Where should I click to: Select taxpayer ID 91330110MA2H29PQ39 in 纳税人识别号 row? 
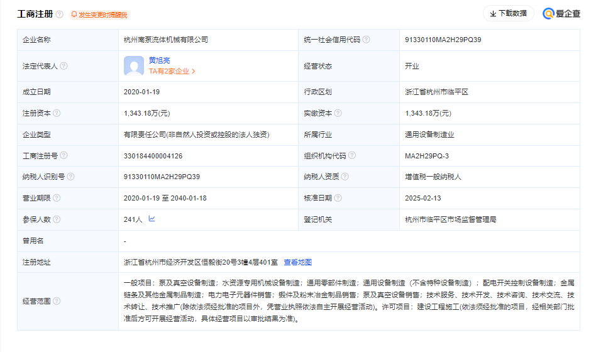162,177
